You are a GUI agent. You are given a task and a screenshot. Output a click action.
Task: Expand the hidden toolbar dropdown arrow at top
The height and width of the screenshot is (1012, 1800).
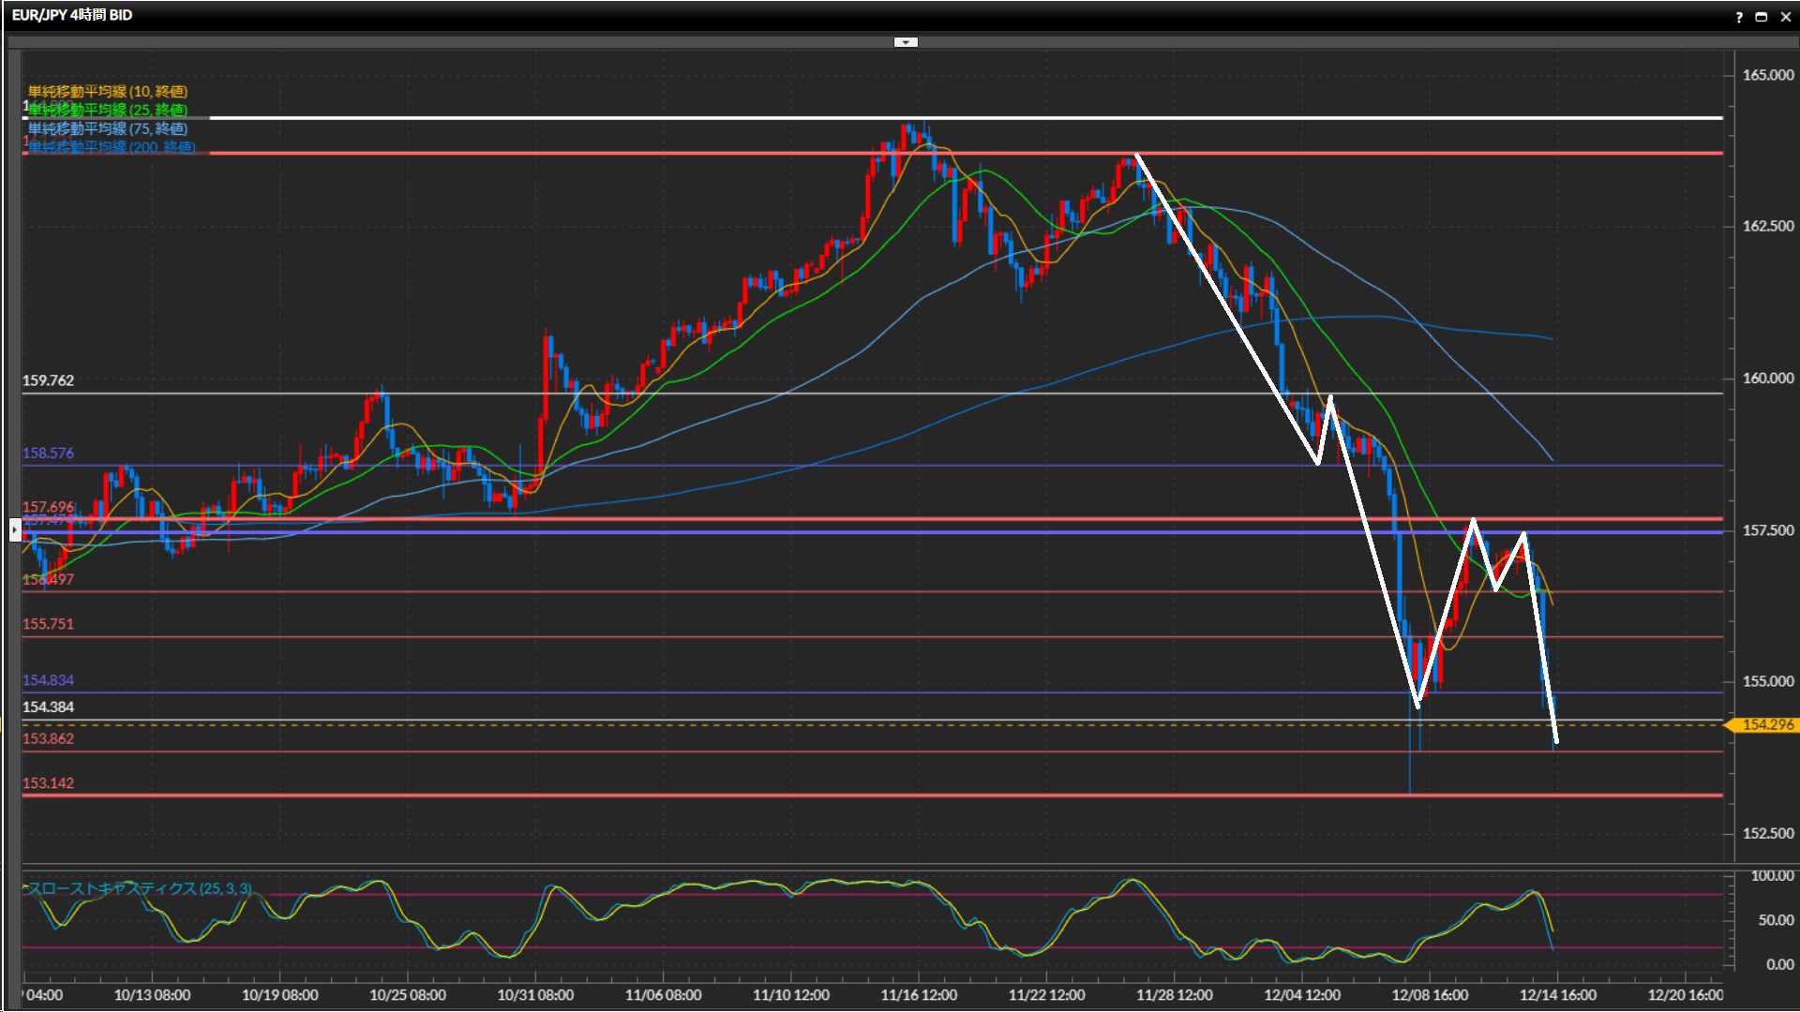coord(906,42)
